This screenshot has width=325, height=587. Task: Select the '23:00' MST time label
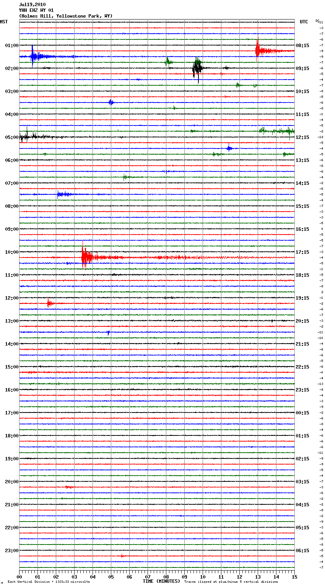click(x=12, y=551)
